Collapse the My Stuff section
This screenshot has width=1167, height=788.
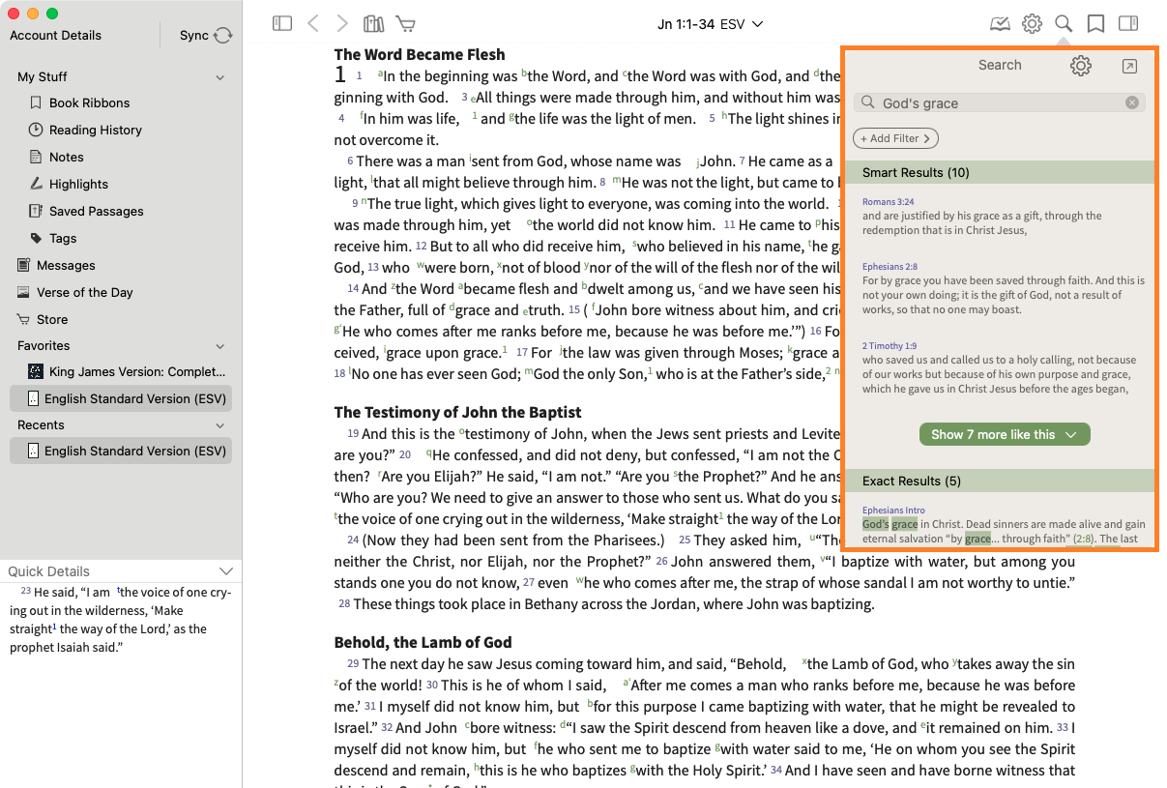(x=220, y=77)
